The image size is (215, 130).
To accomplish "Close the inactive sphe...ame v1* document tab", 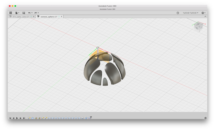I will pyautogui.click(x=34, y=17).
